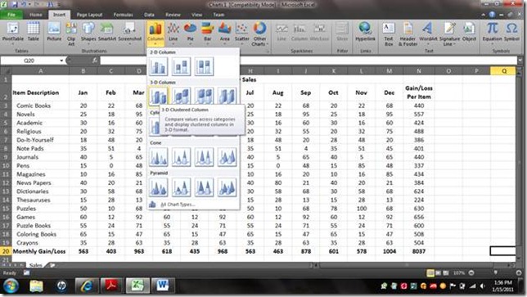Insert a Text Box

[389, 34]
